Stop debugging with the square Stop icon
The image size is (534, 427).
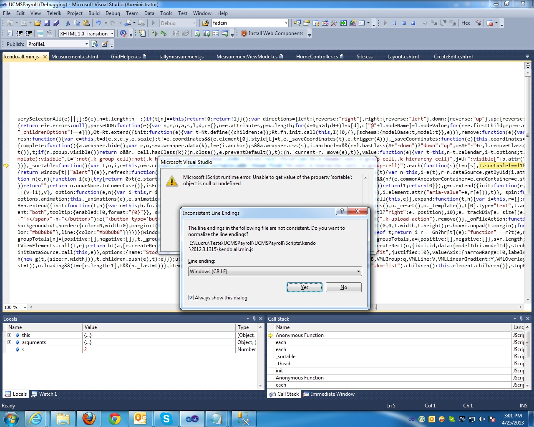coord(403,23)
